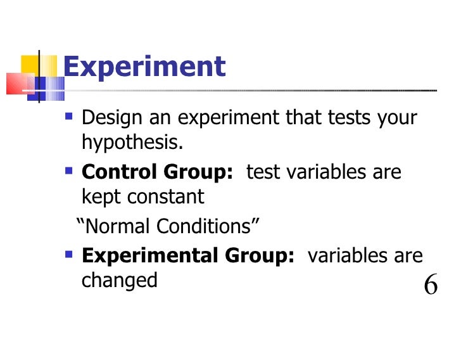461x346 pixels.
Task: Click the red gradient square graphic
Action: tap(20, 84)
